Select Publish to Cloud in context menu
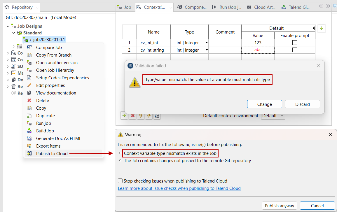 click(x=52, y=154)
